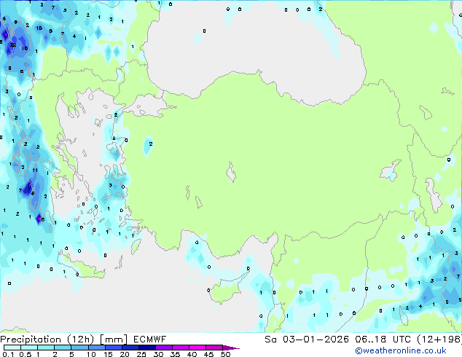Click the 2–5 mm legend swatch
Image resolution: width=462 pixels, height=357 pixels.
click(63, 348)
